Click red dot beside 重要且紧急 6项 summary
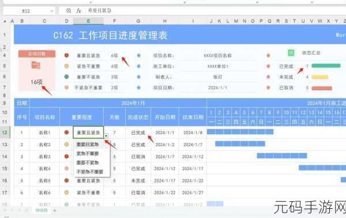 [66, 55]
